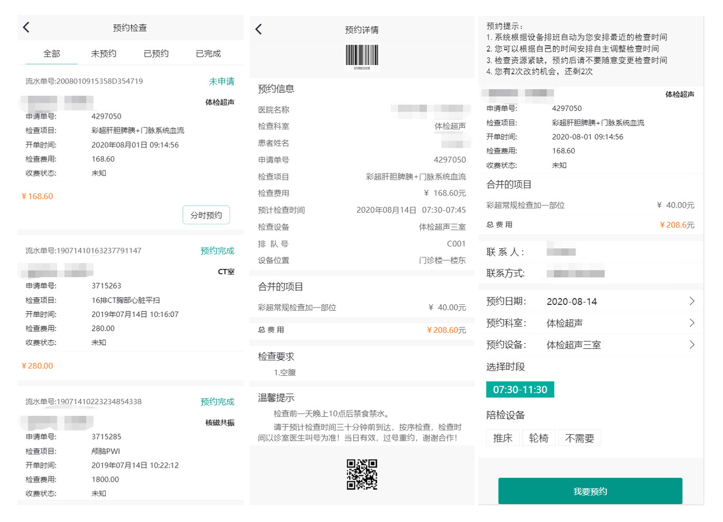Choose 轮椅 as accompanying equipment
The width and height of the screenshot is (723, 522).
[x=539, y=438]
